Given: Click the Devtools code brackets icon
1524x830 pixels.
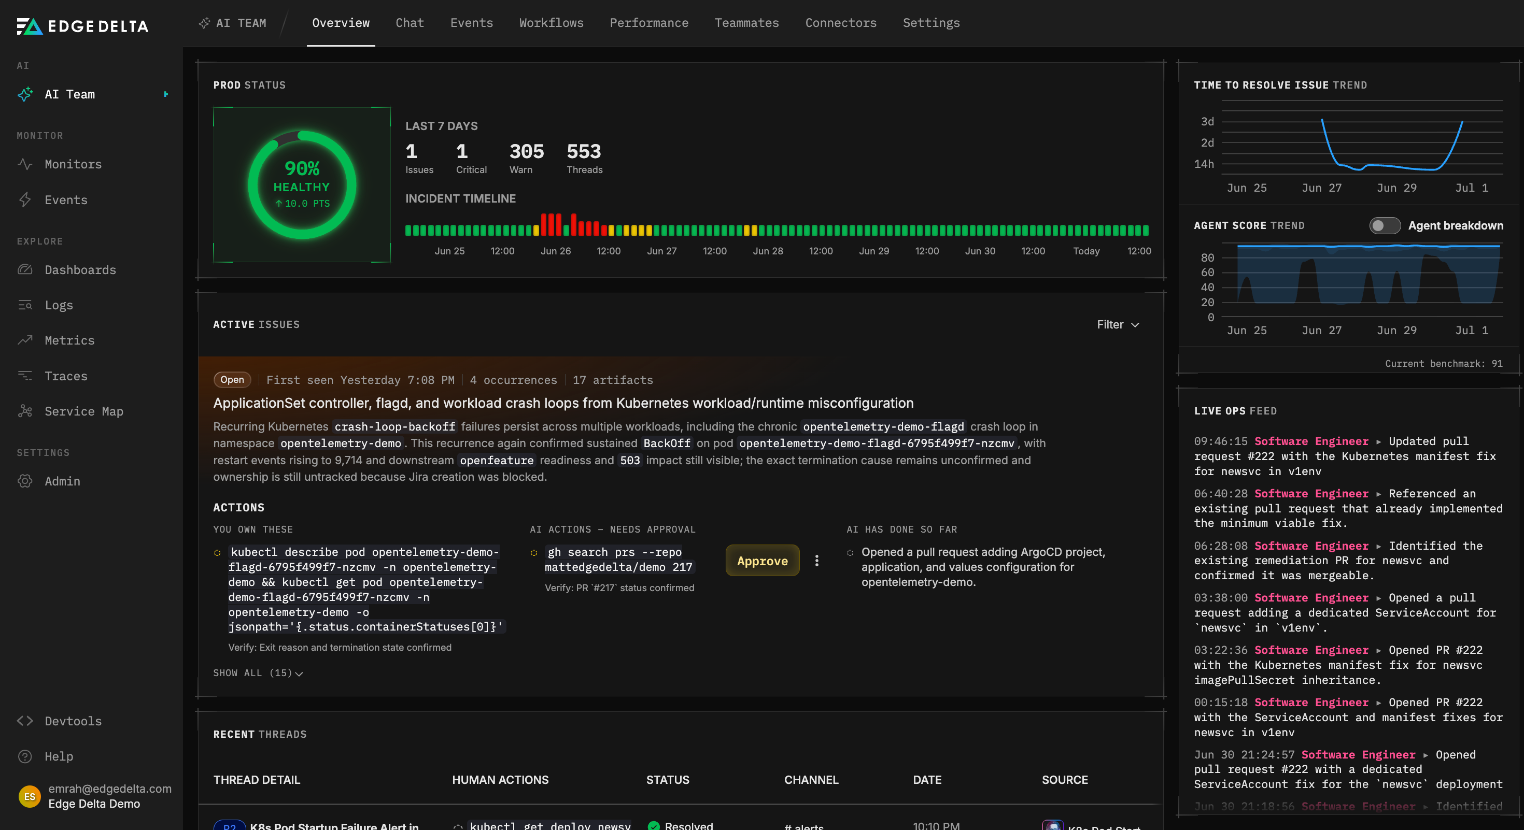Looking at the screenshot, I should point(25,721).
